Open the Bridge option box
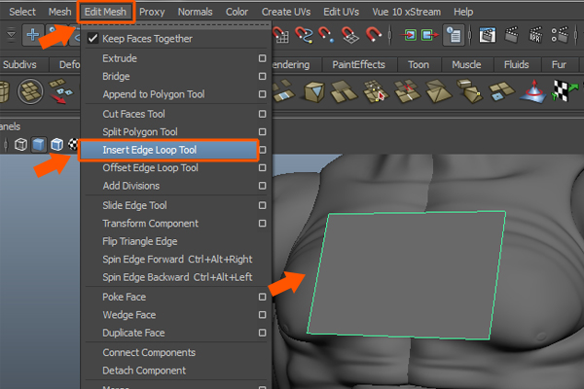Viewport: 584px width, 389px height. (x=262, y=76)
